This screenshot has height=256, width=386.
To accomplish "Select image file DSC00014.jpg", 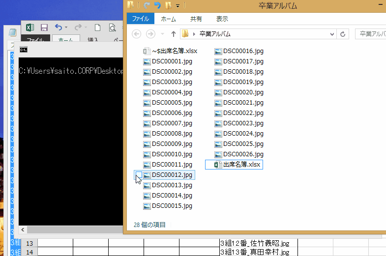I will click(168, 196).
